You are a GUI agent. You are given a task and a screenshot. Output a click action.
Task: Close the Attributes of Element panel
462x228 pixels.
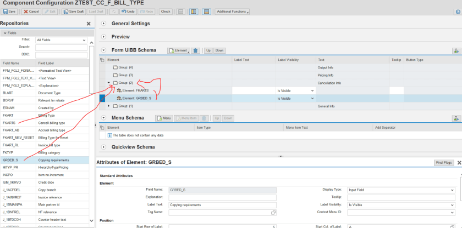pos(459,163)
